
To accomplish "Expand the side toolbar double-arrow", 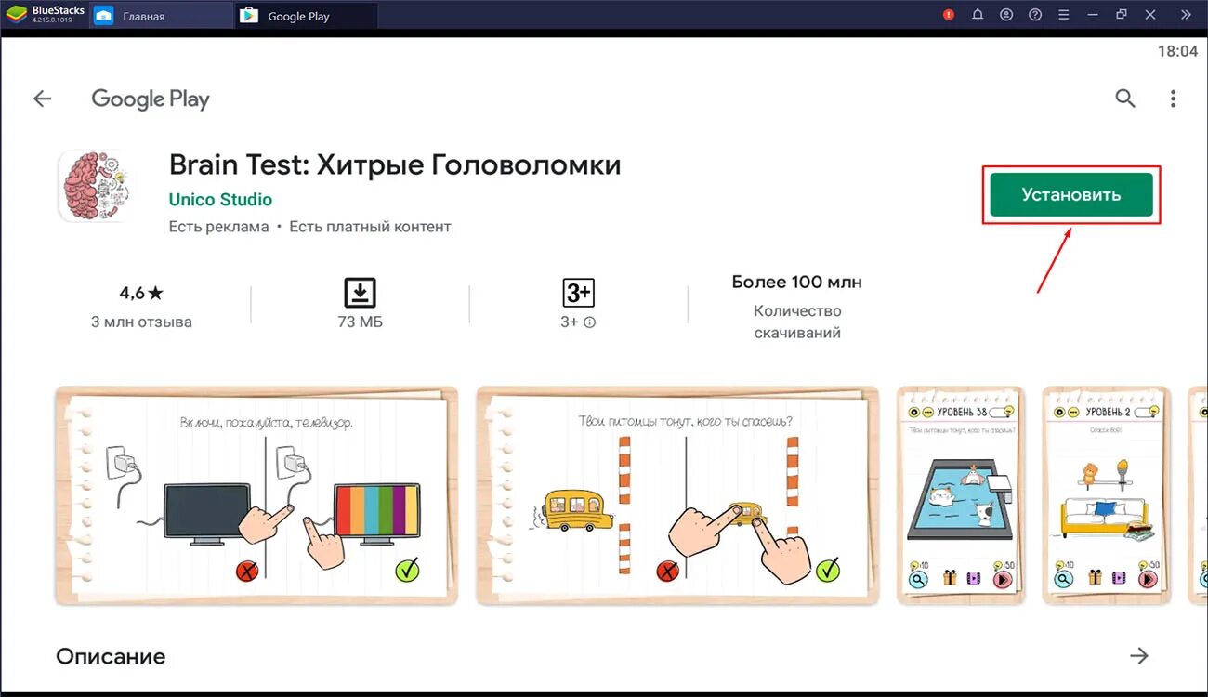I will (1186, 15).
